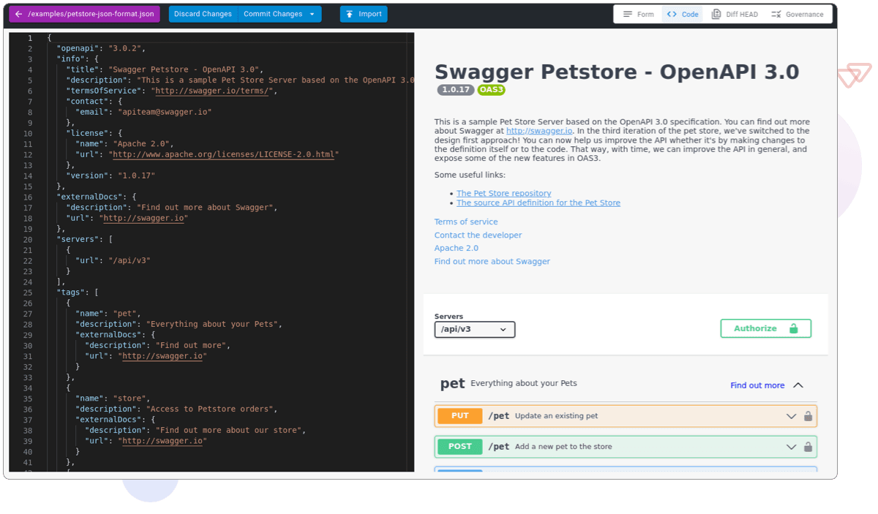878x514 pixels.
Task: Open the http://swagger.io link in the description paragraph
Action: click(539, 131)
